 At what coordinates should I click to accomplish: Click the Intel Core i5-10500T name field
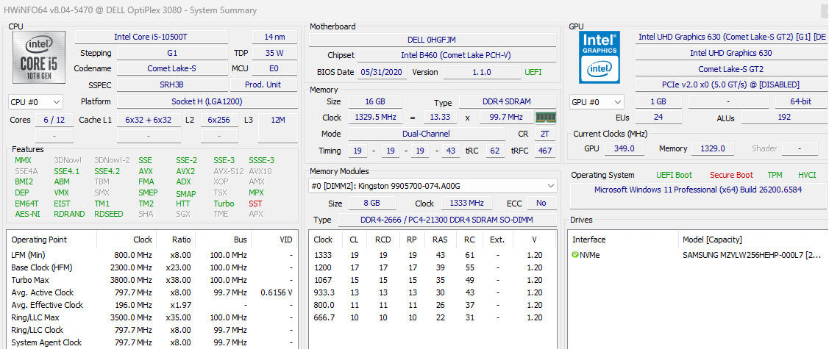pyautogui.click(x=152, y=37)
